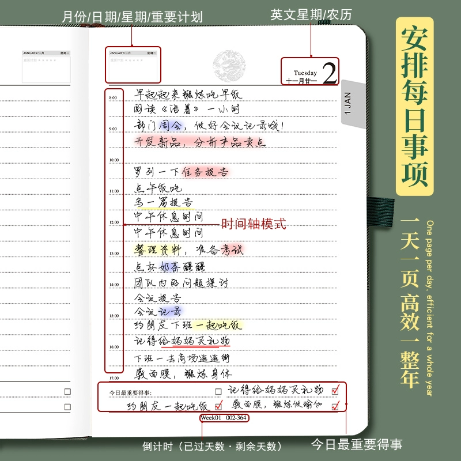Image resolution: width=461 pixels, height=461 pixels.
Task: Click the slogan 一天一页高效一整年
Action: (410, 303)
